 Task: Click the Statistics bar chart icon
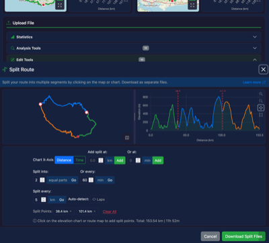(13, 37)
